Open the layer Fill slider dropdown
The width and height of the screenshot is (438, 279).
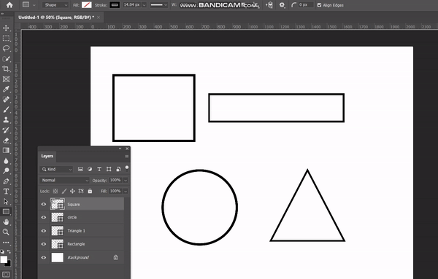(126, 191)
